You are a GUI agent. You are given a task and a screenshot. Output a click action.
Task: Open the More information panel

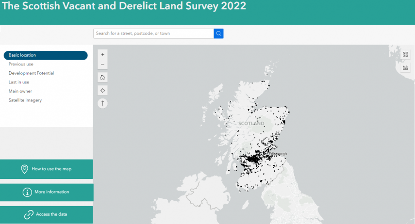click(x=46, y=192)
